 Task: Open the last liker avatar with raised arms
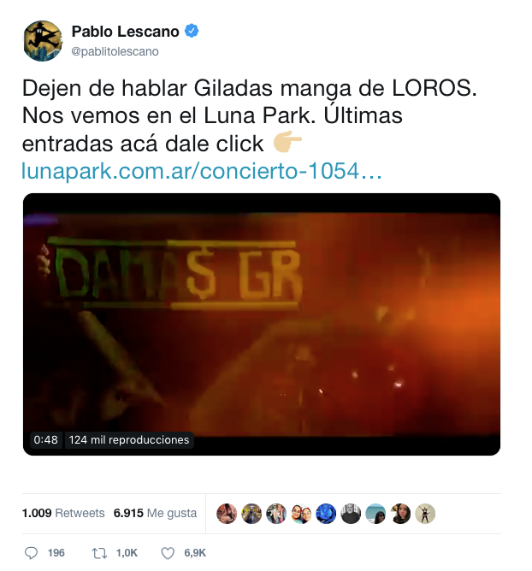coord(425,514)
